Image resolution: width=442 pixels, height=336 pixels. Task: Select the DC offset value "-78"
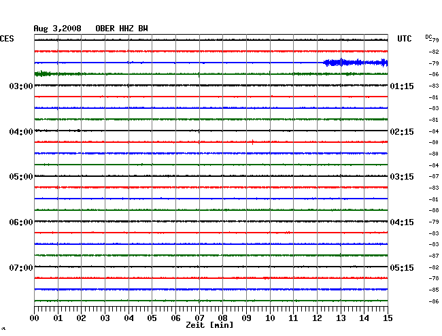pyautogui.click(x=434, y=278)
